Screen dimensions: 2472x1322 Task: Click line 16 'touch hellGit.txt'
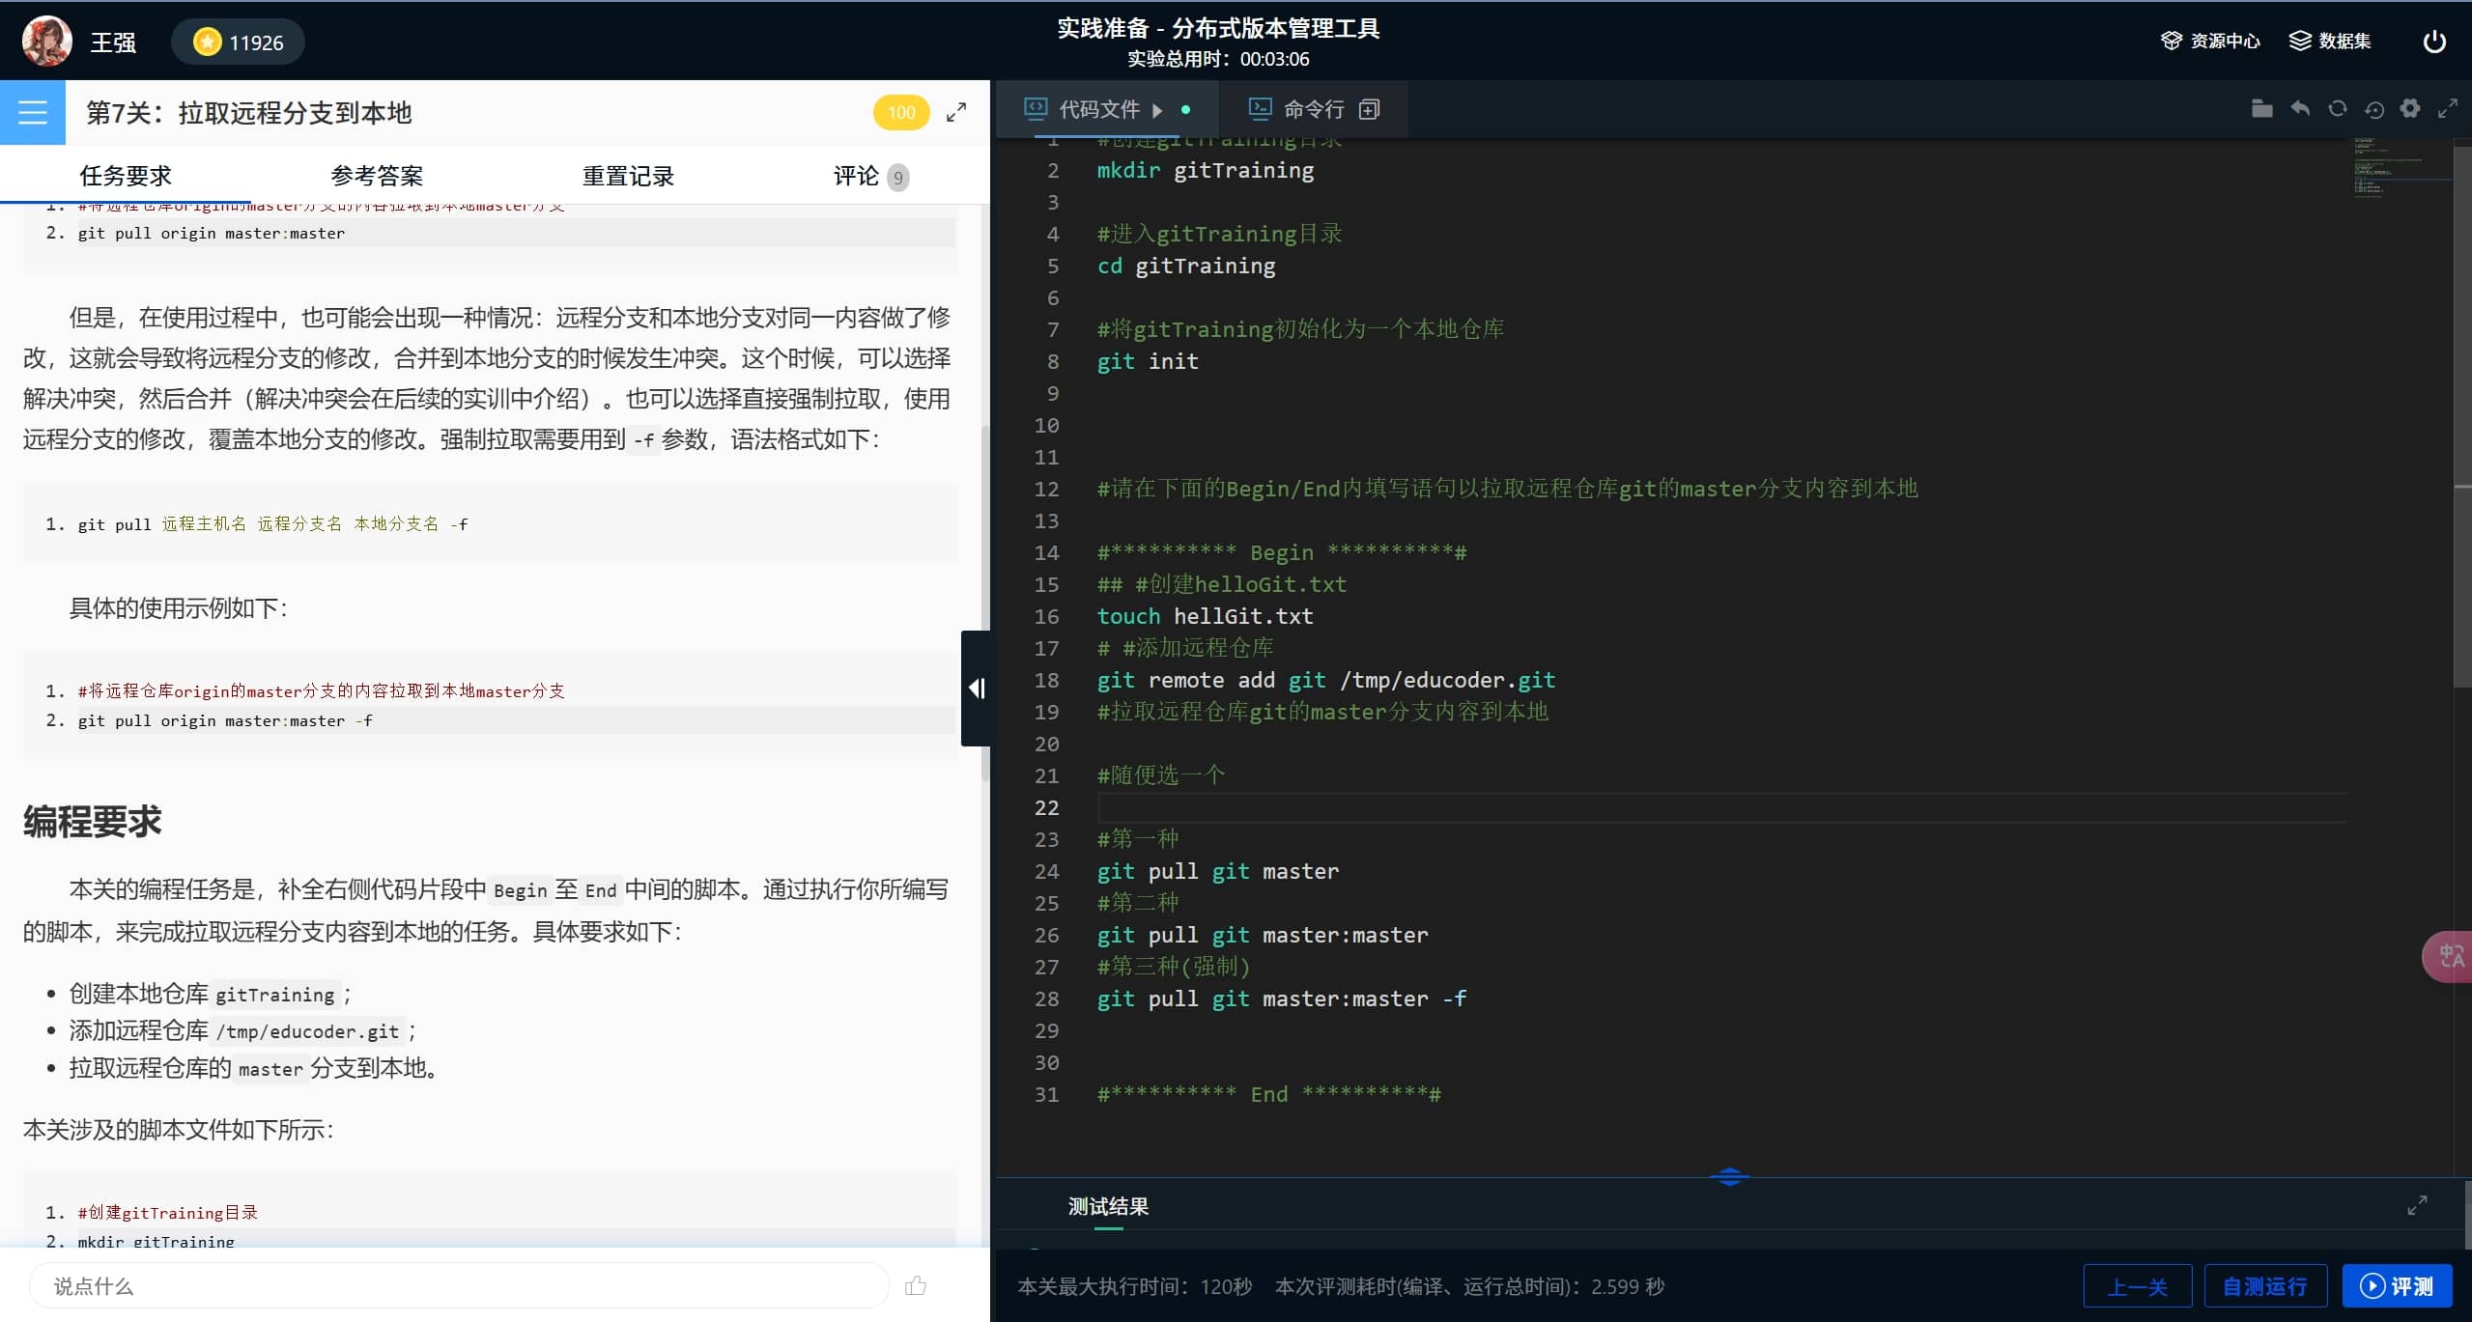[x=1205, y=616]
